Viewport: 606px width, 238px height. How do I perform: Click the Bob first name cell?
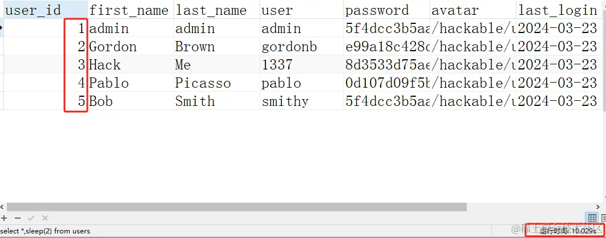coord(101,101)
